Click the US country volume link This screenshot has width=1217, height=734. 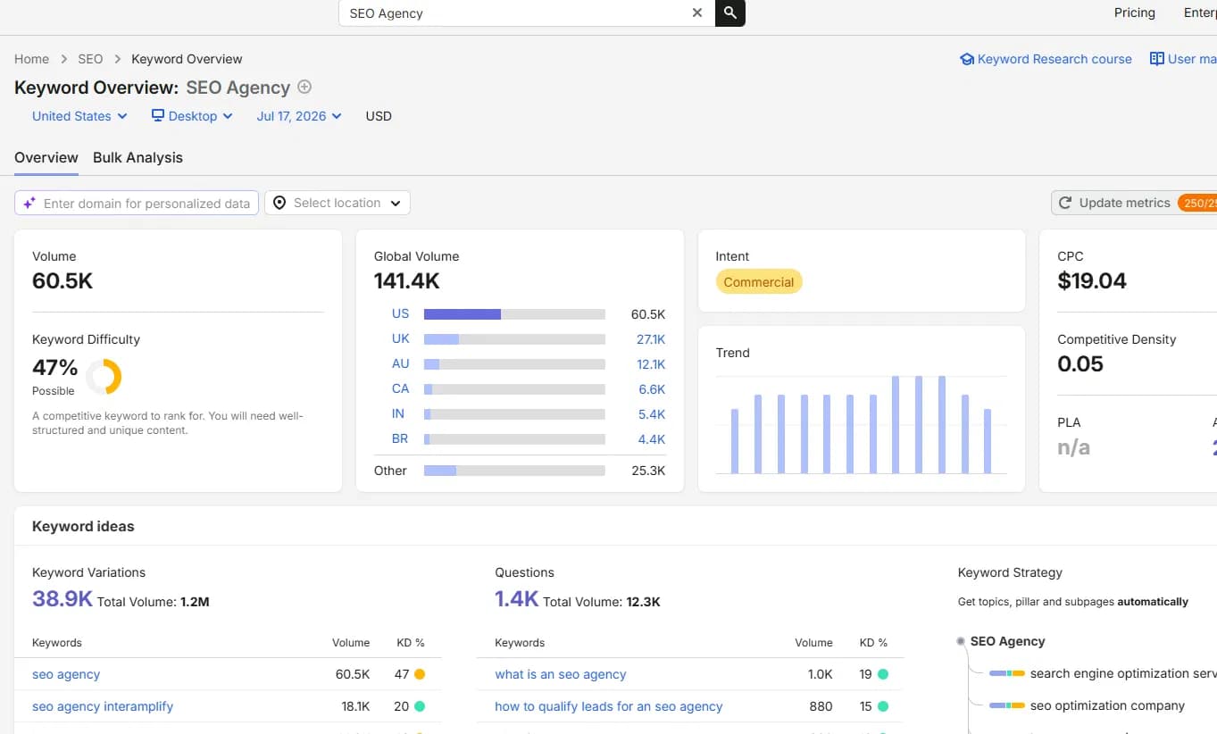click(400, 313)
